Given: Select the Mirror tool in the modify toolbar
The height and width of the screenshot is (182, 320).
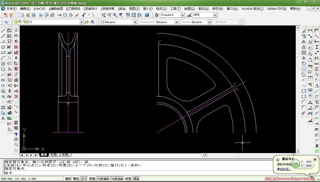Looking at the screenshot, I should 304,42.
